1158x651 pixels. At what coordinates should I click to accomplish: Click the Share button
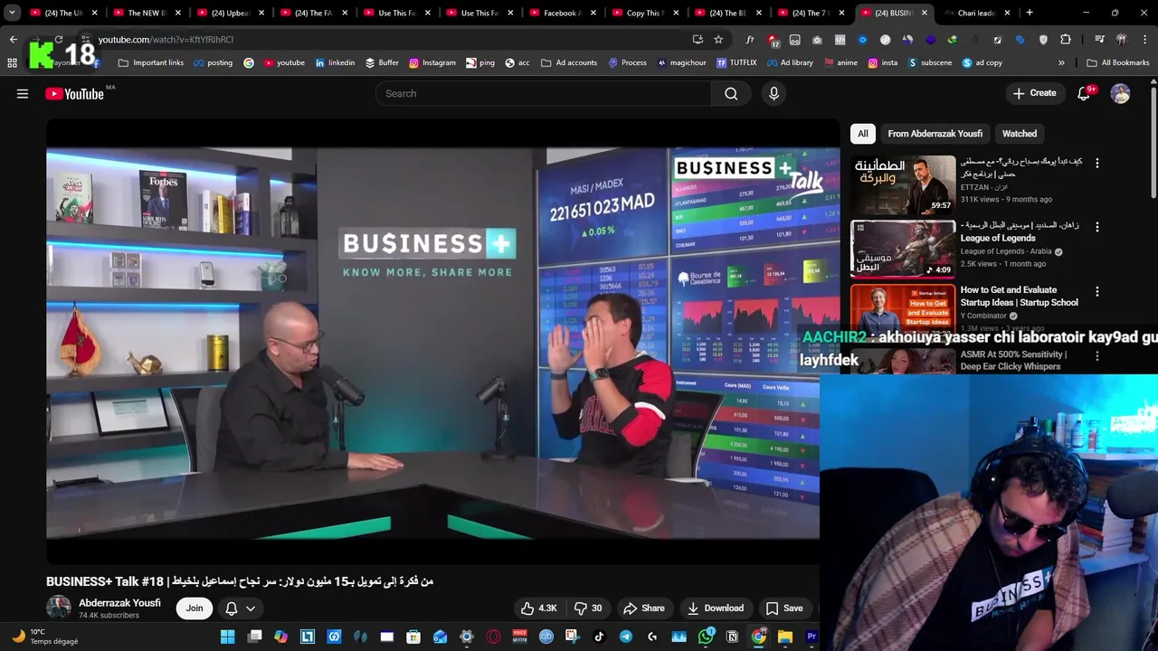tap(644, 609)
